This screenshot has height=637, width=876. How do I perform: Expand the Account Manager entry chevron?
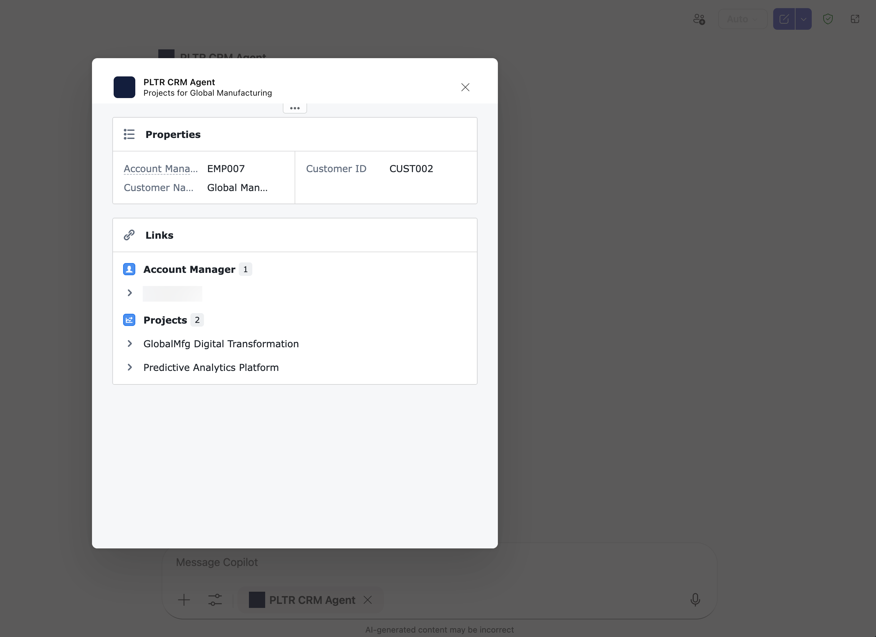click(x=130, y=293)
